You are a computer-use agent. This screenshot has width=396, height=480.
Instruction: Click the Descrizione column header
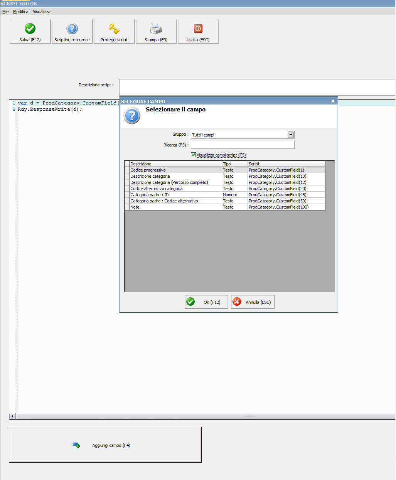tap(176, 164)
